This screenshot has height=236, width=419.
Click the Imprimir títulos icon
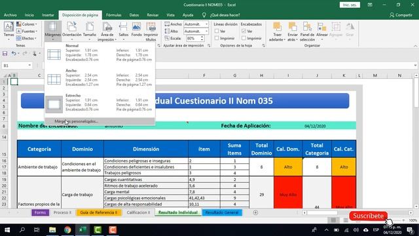point(151,31)
